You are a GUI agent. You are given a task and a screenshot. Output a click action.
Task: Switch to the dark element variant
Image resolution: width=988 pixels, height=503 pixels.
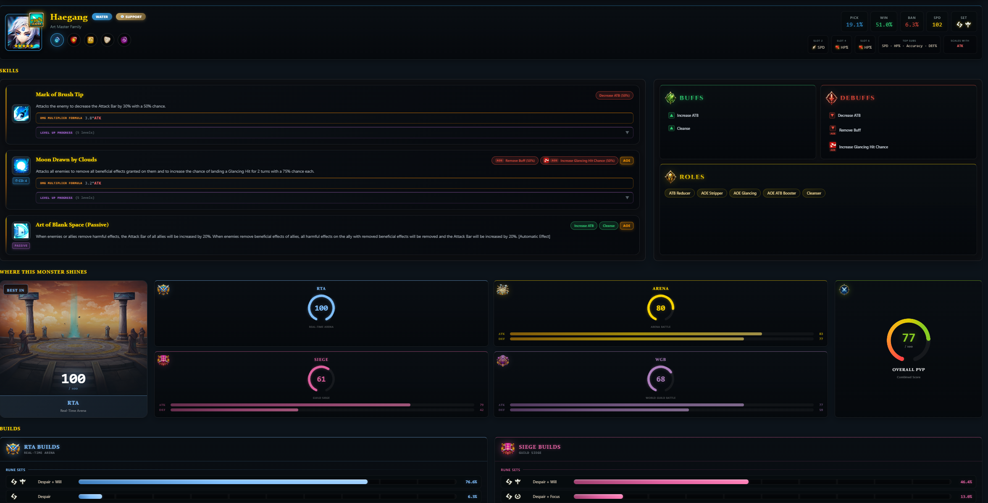tap(124, 40)
